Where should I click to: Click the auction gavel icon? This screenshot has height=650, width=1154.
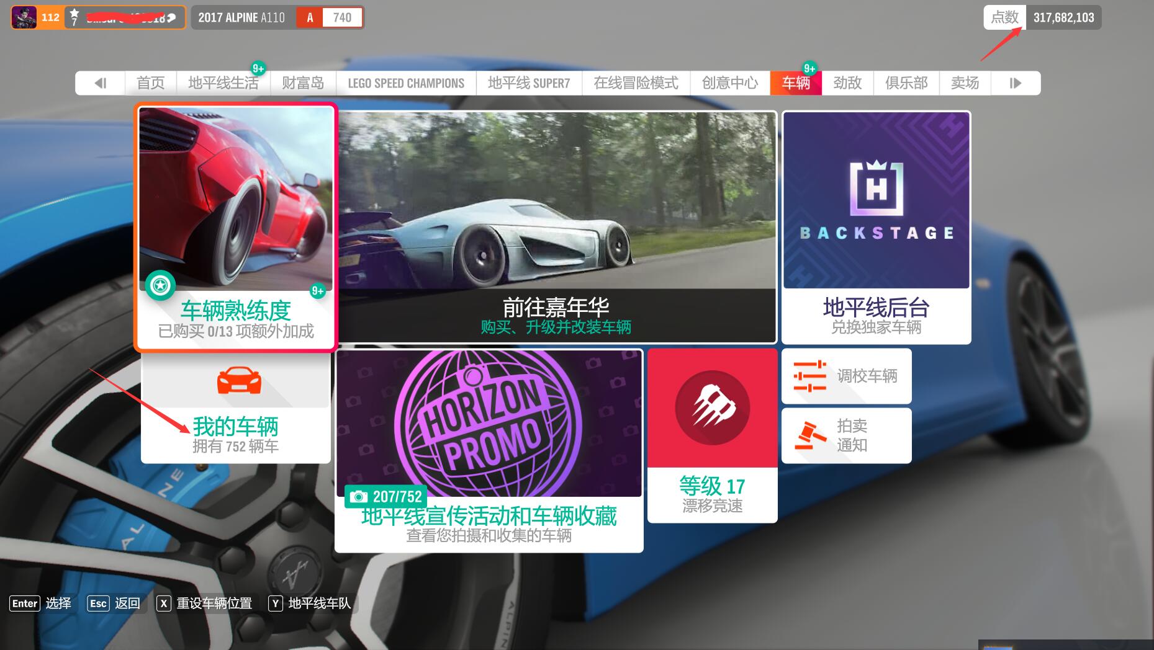click(x=810, y=435)
